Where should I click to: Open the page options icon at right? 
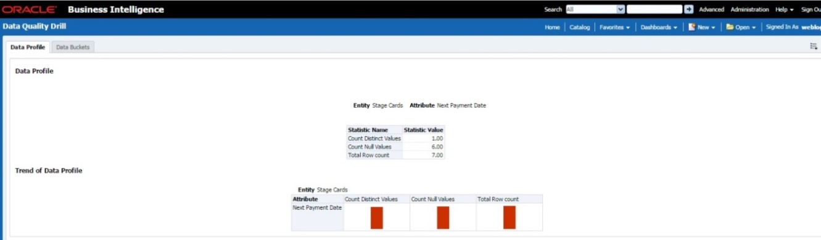(814, 46)
